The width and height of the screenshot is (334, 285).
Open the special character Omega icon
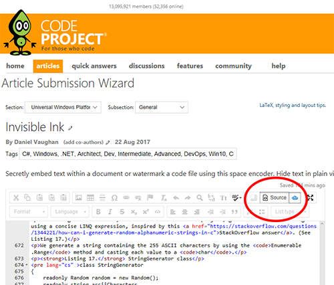(x=114, y=198)
